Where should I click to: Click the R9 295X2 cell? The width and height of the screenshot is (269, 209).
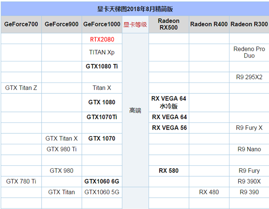coord(249,77)
